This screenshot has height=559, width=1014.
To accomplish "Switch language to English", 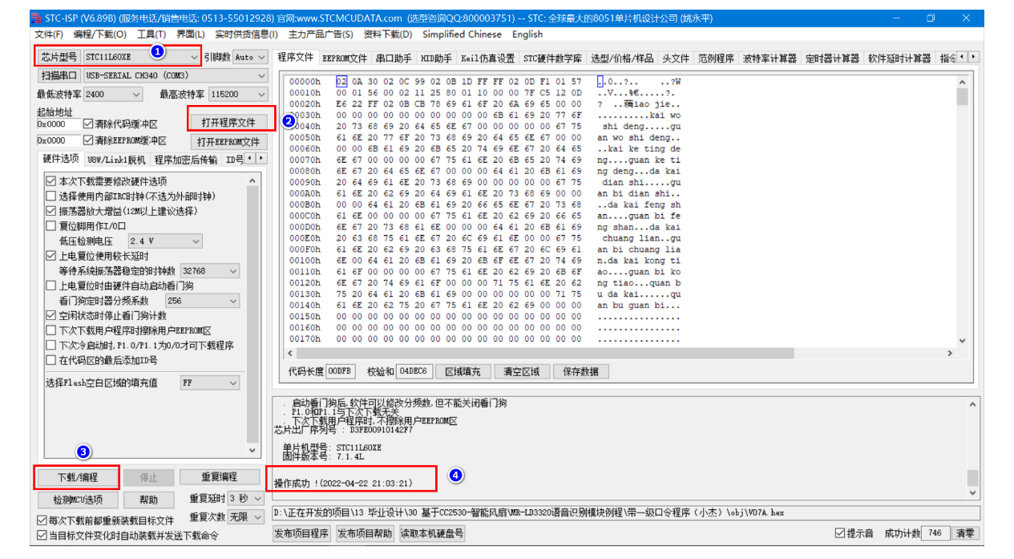I will coord(527,34).
